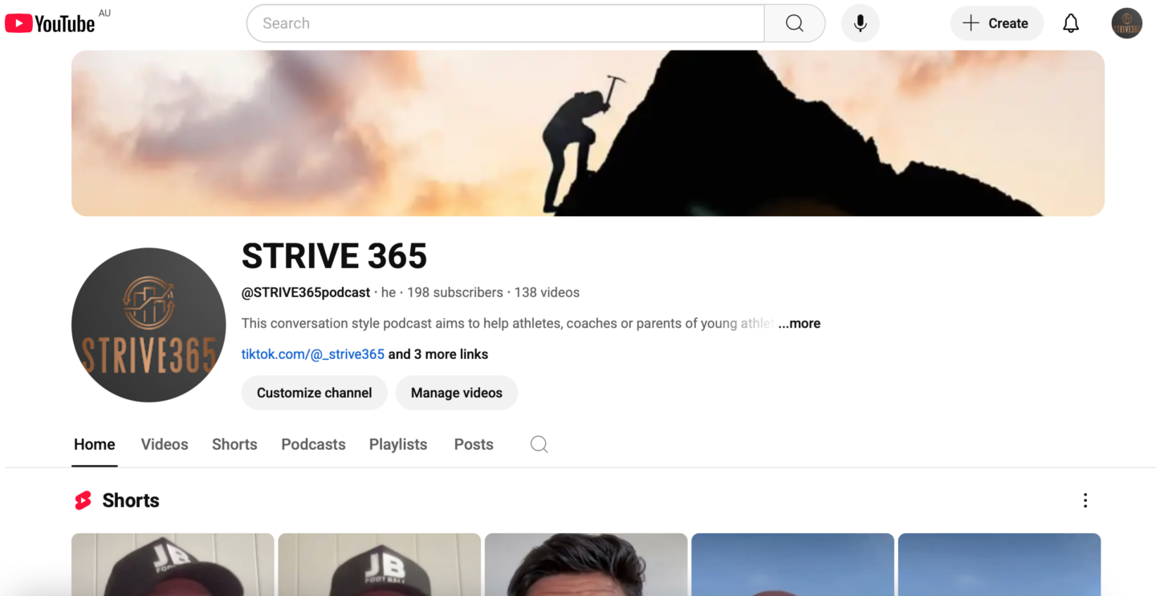
Task: Search this channel with the magnifier icon
Action: (x=539, y=444)
